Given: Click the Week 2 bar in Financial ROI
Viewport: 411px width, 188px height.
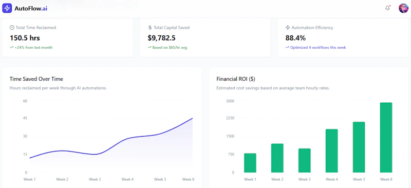Looking at the screenshot, I should [277, 158].
